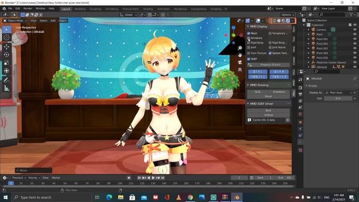Open the Global transform orientation dropdown
Viewport: 359px width, 202px height.
point(128,15)
